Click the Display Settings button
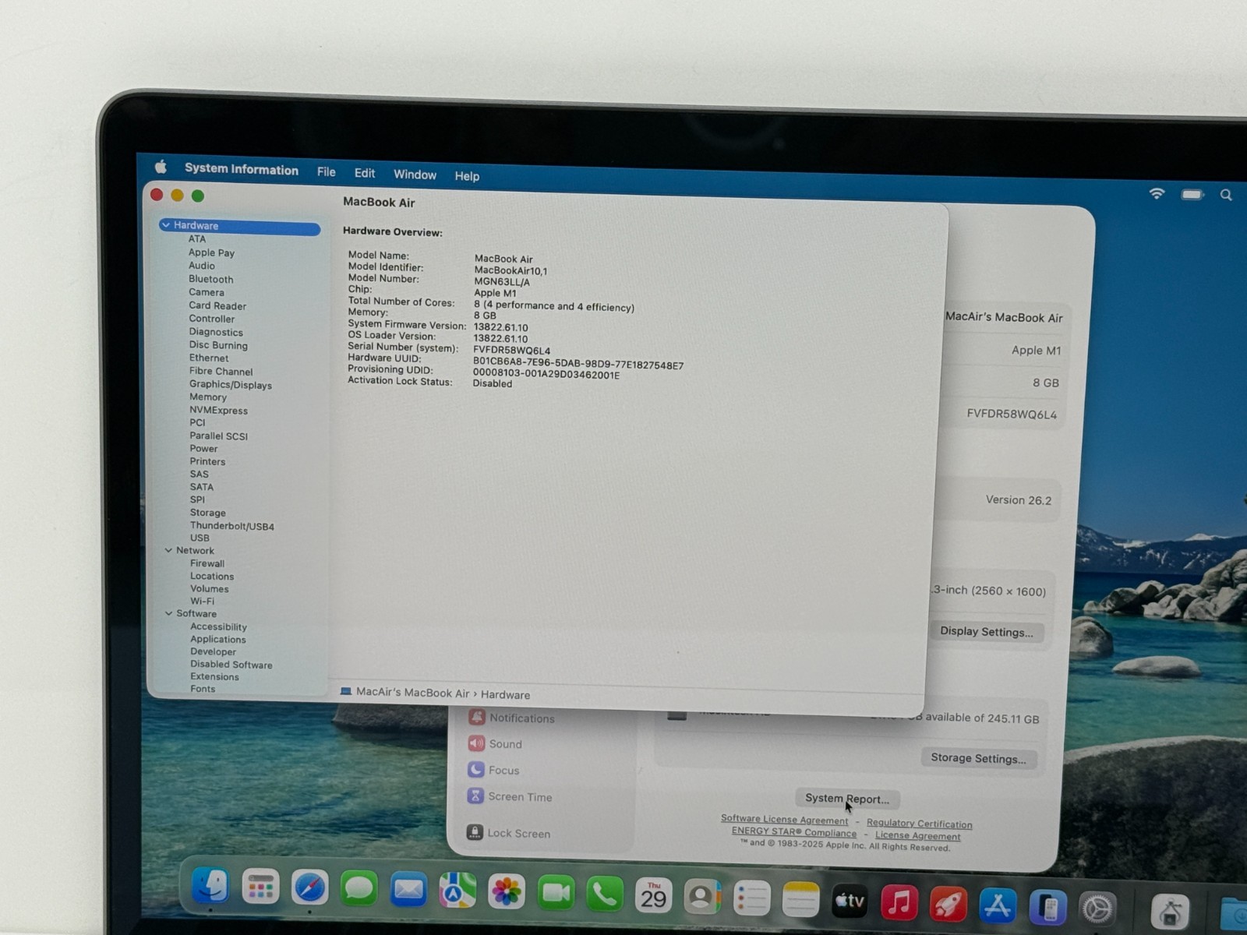 986,631
